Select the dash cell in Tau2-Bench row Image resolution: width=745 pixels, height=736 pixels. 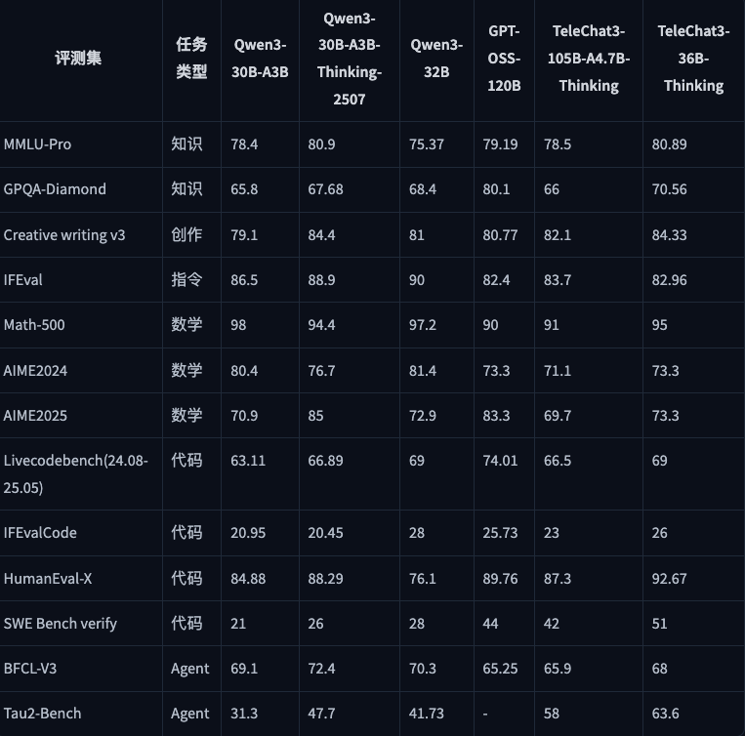coord(485,714)
